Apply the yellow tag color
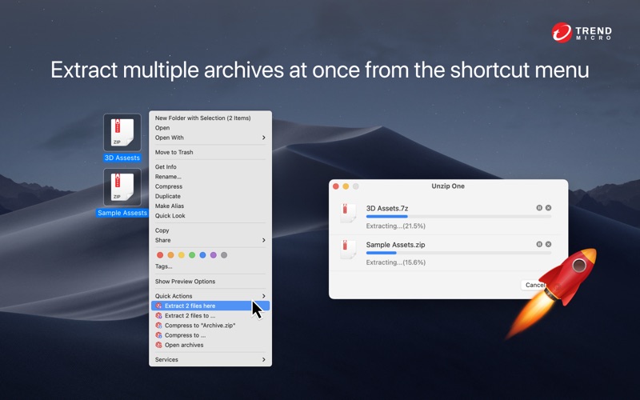The height and width of the screenshot is (400, 640). (x=182, y=255)
